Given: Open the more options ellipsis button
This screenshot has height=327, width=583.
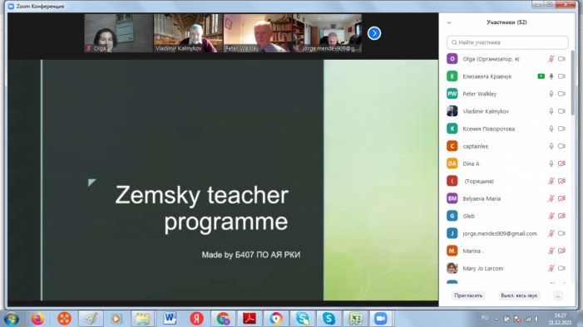Looking at the screenshot, I should coord(558,295).
